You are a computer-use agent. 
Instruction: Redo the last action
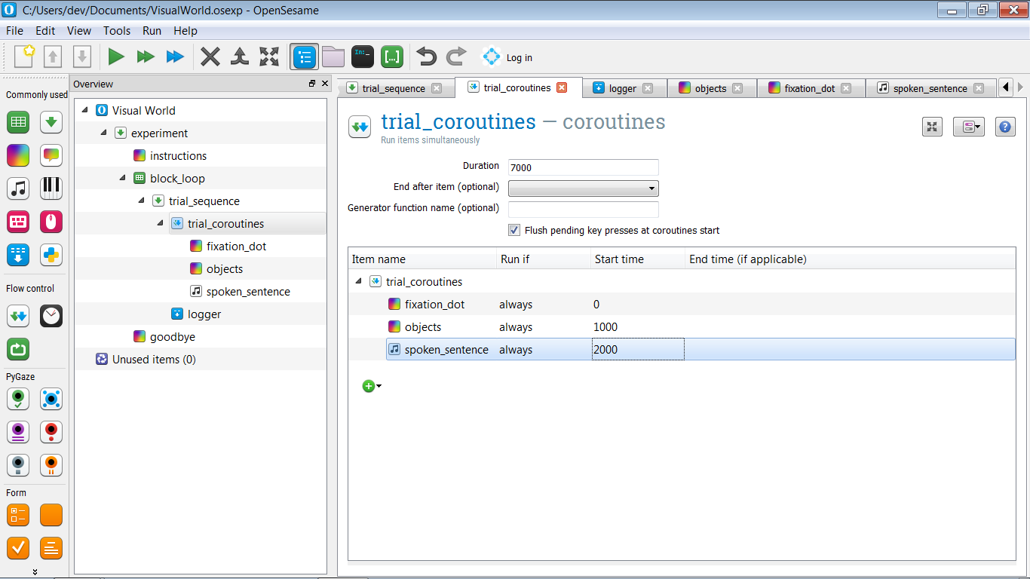point(456,57)
